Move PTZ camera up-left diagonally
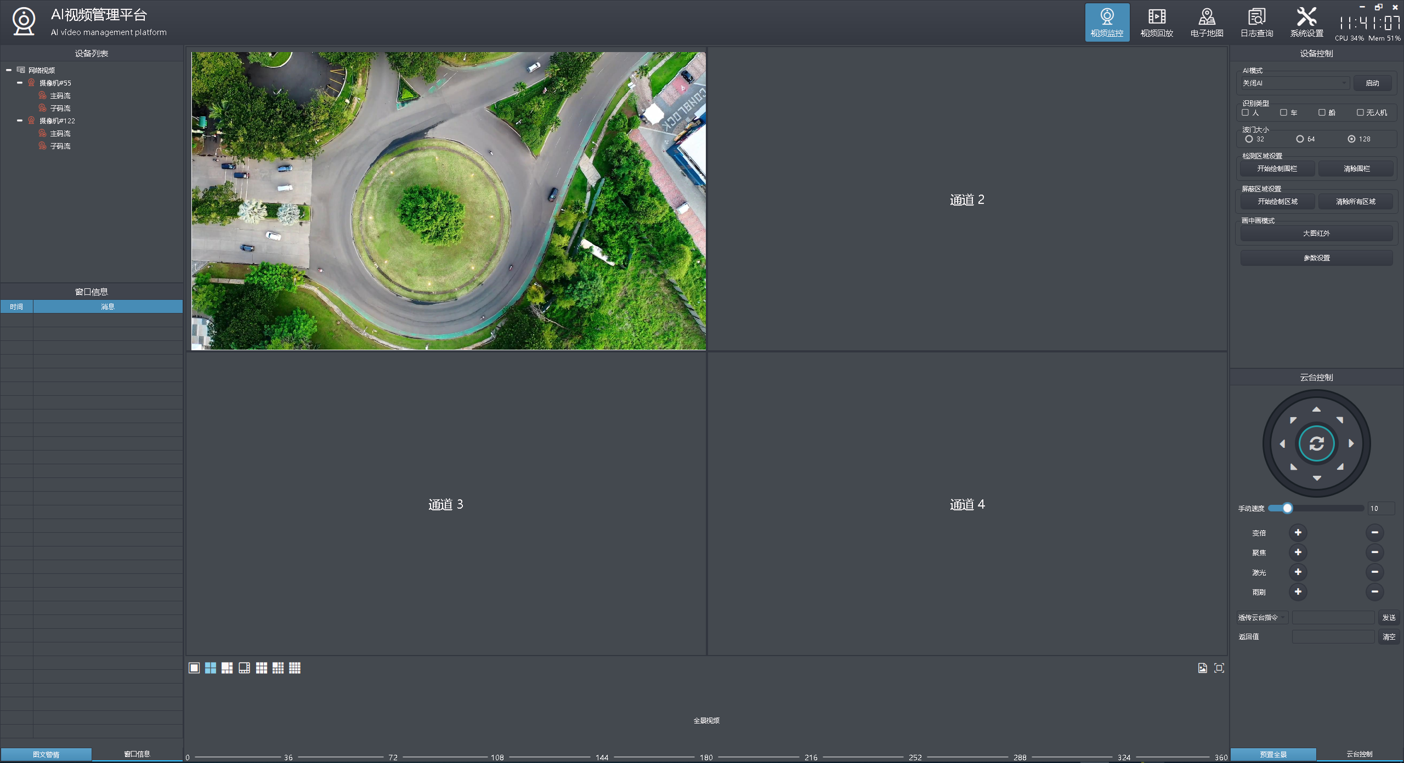The width and height of the screenshot is (1404, 763). click(1293, 420)
